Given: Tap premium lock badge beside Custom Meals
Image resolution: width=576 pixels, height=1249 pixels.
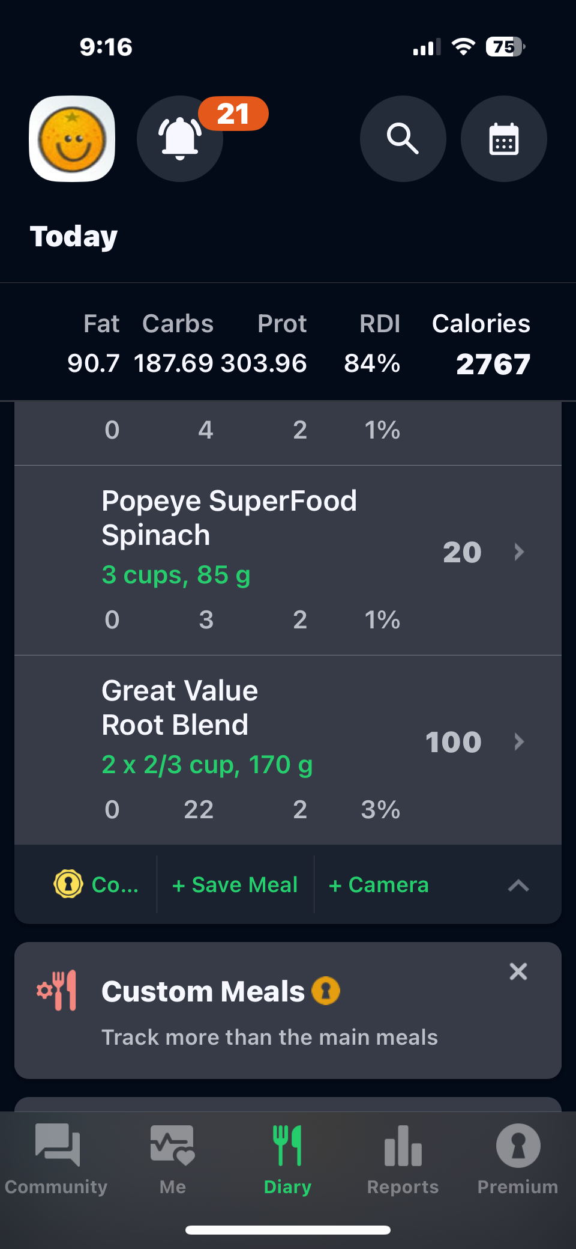Looking at the screenshot, I should (x=326, y=991).
